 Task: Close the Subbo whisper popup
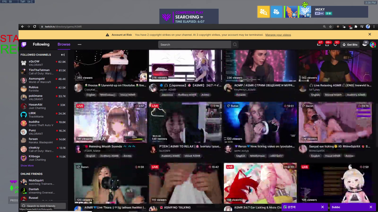371,207
